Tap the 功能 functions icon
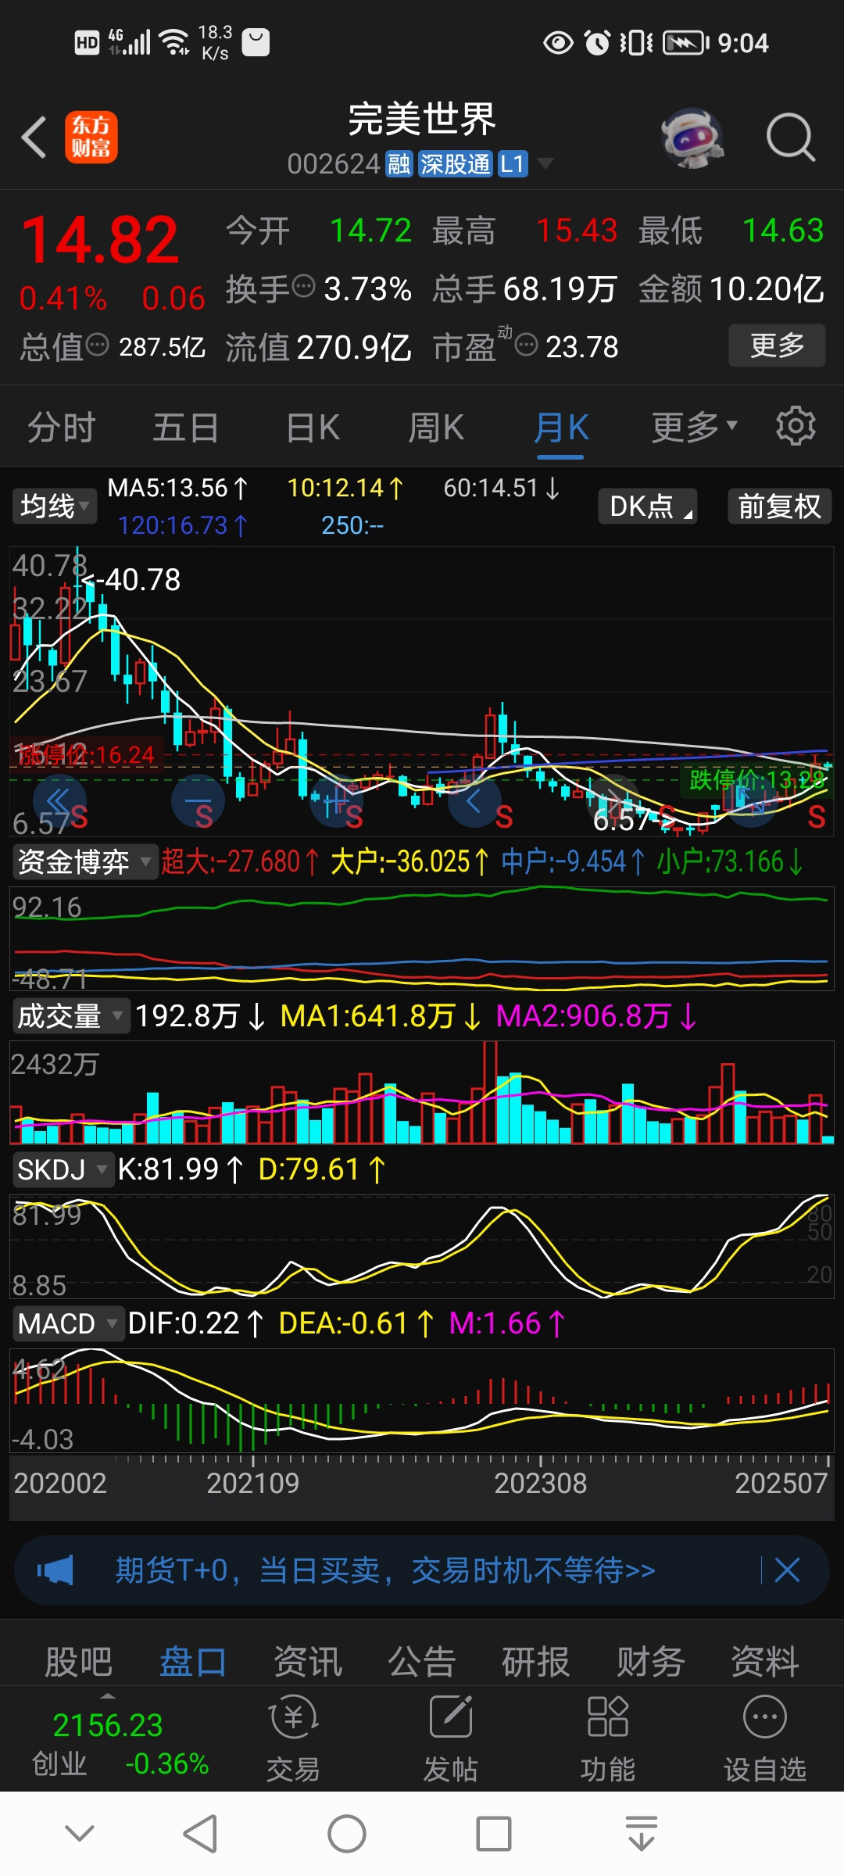This screenshot has height=1876, width=844. pos(608,1738)
